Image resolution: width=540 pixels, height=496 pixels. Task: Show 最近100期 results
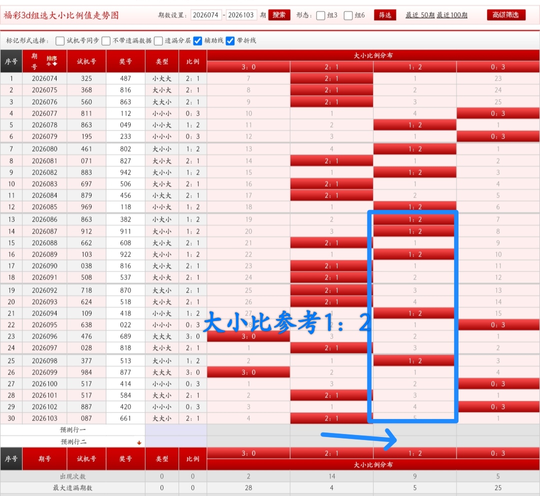coord(452,15)
